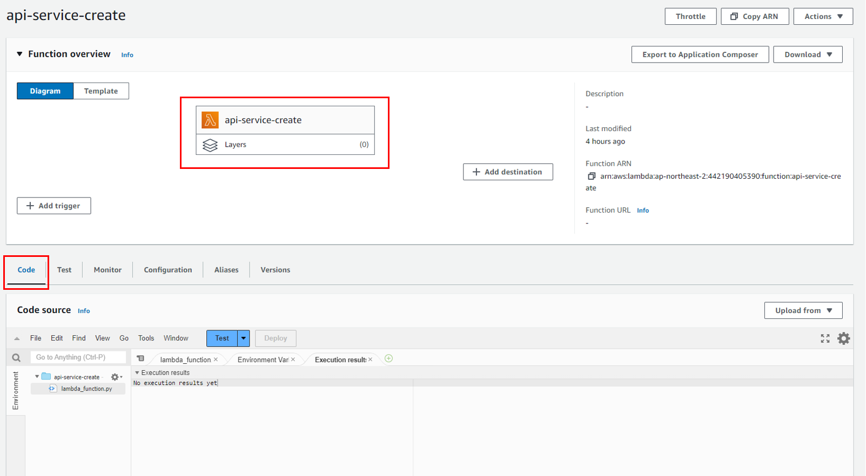
Task: Select the Environment Var editor tab
Action: (x=263, y=359)
